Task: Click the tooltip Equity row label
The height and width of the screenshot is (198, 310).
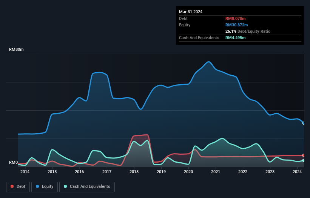Action: point(185,25)
